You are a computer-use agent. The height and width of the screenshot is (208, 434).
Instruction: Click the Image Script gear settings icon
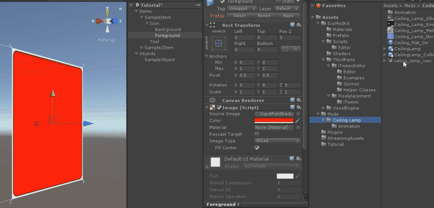[299, 107]
